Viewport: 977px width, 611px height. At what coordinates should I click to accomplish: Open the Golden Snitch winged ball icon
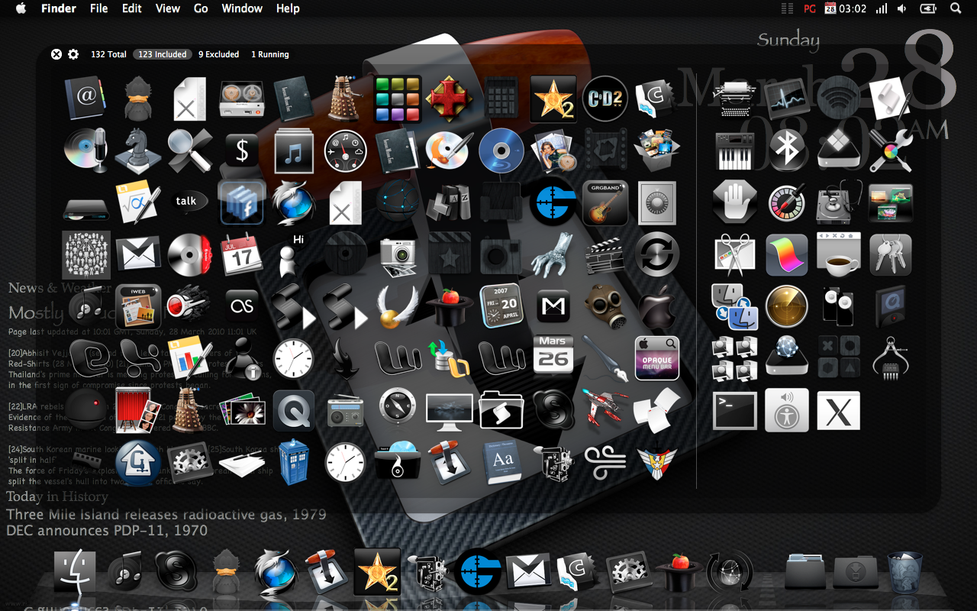pos(397,306)
